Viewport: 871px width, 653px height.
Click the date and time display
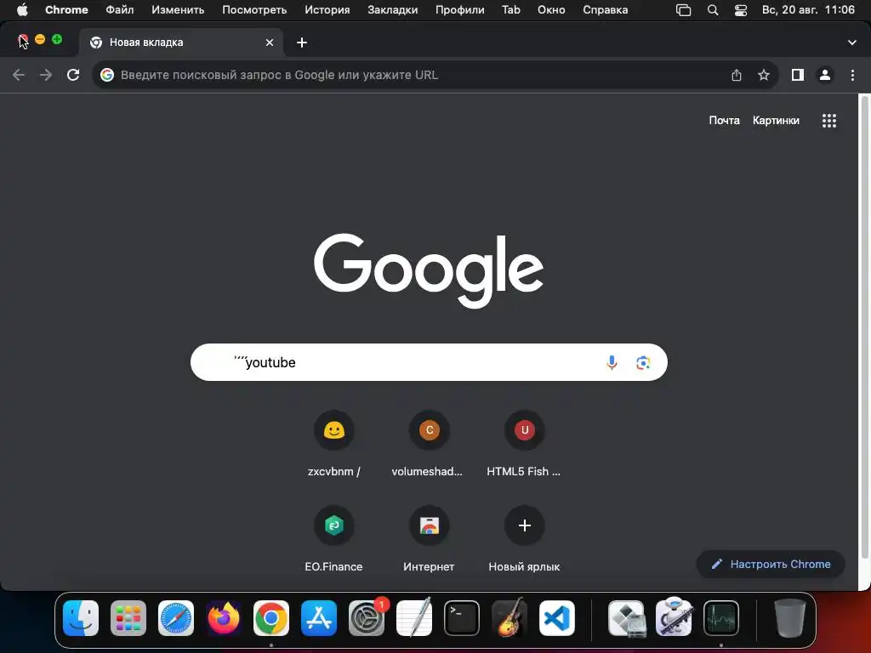click(808, 10)
